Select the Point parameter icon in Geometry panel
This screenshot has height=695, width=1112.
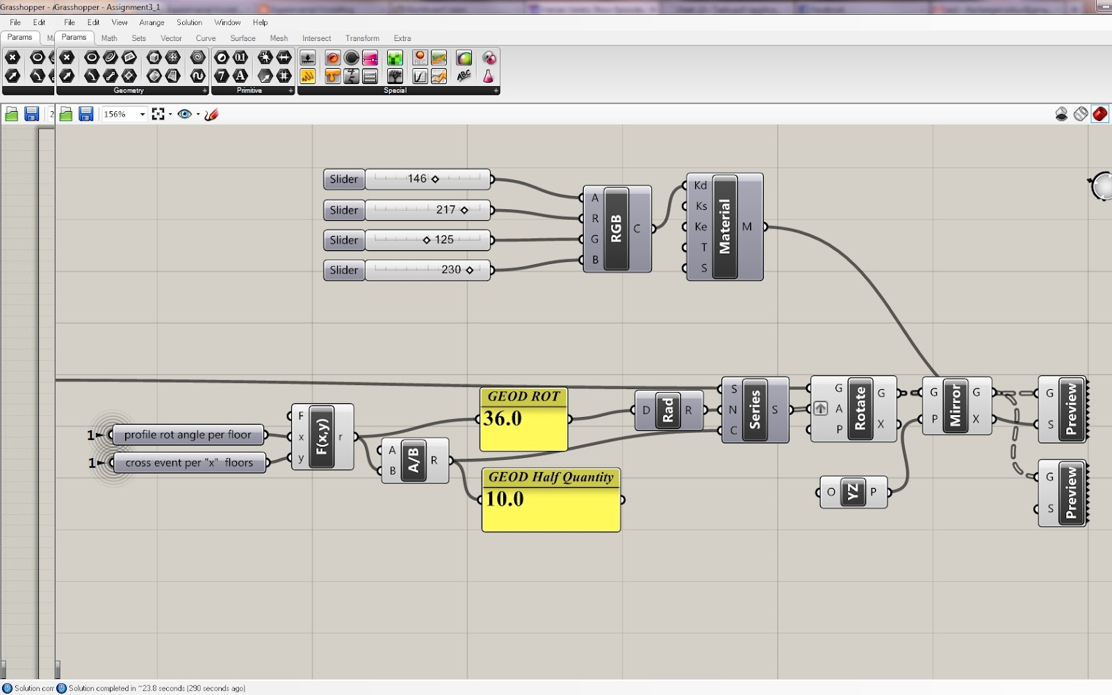point(67,57)
